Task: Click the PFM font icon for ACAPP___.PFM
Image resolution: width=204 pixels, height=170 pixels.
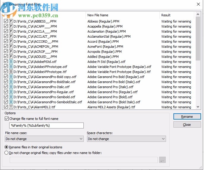Action: (x=11, y=26)
